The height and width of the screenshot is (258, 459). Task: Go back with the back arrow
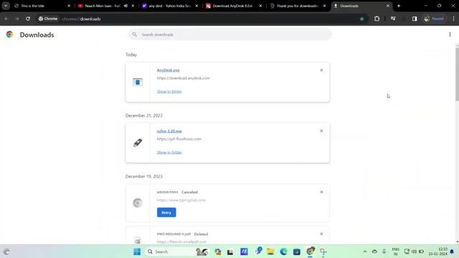point(6,19)
